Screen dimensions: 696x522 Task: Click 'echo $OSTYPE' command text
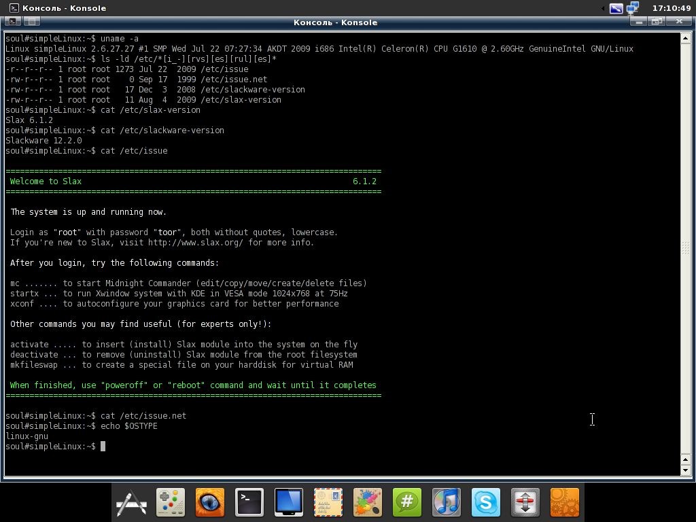(128, 425)
